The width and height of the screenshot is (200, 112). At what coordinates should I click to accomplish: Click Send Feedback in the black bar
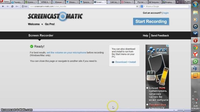coord(160,35)
